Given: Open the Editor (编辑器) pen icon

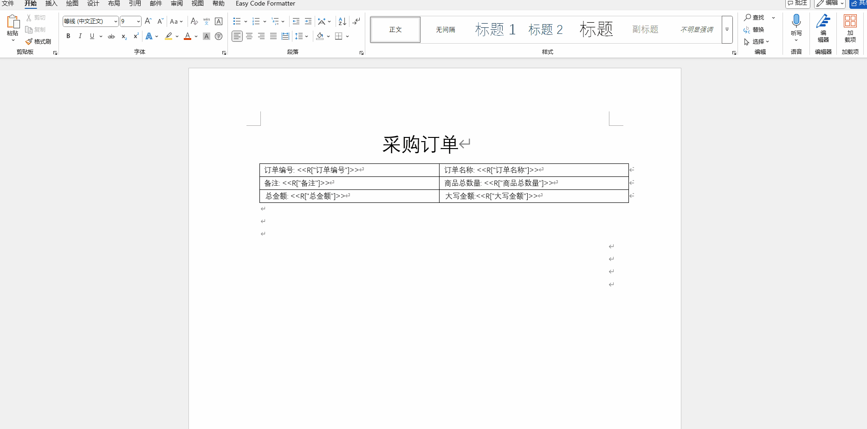Looking at the screenshot, I should point(823,21).
